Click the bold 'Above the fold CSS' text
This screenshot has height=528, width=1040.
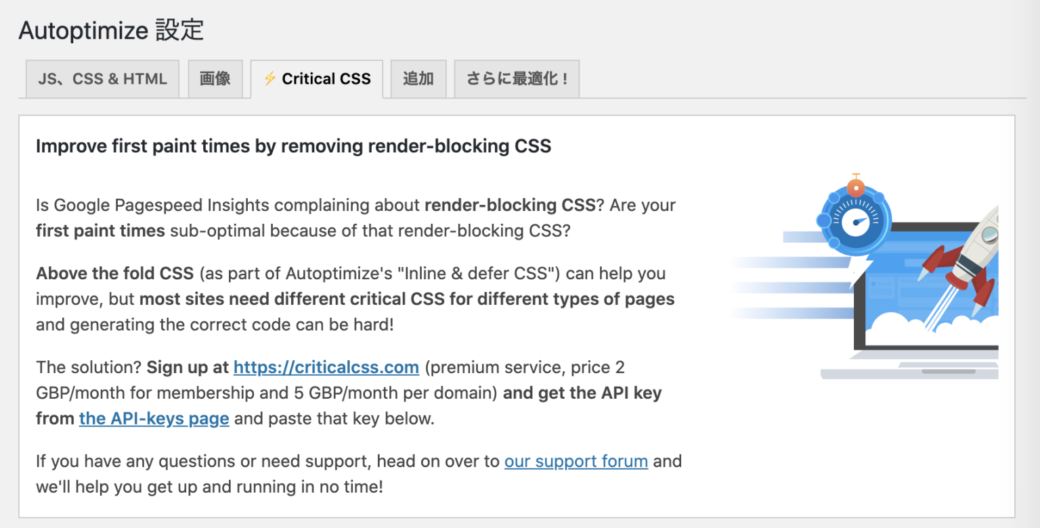(115, 273)
